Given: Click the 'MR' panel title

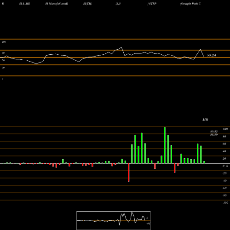Looking at the screenshot, I should point(205,120).
